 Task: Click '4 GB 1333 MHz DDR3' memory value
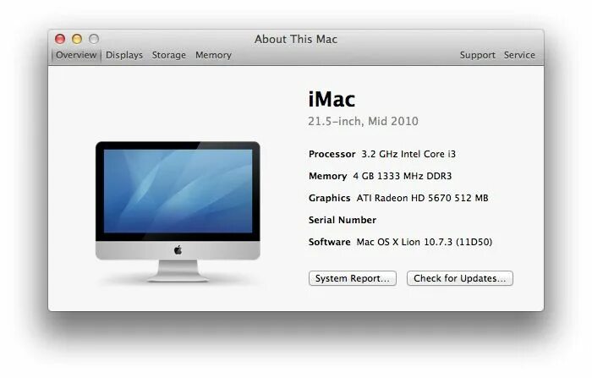tap(402, 176)
